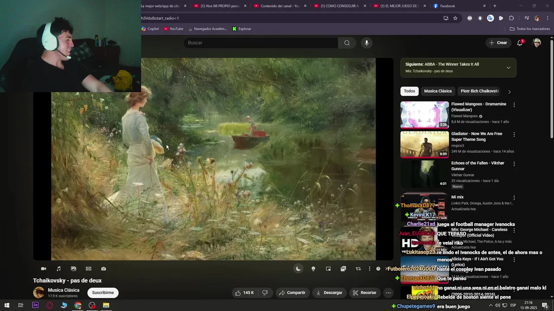Open options menu for Flawed Mangoes Dramamine

pyautogui.click(x=514, y=105)
